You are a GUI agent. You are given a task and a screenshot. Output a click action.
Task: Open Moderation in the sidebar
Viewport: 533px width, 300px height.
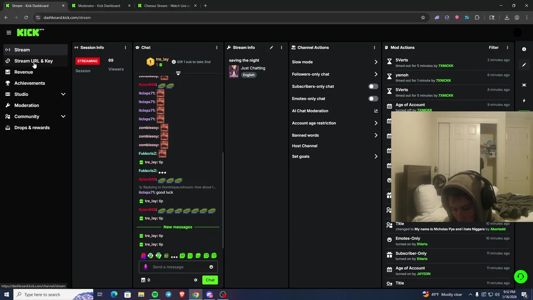point(35,105)
